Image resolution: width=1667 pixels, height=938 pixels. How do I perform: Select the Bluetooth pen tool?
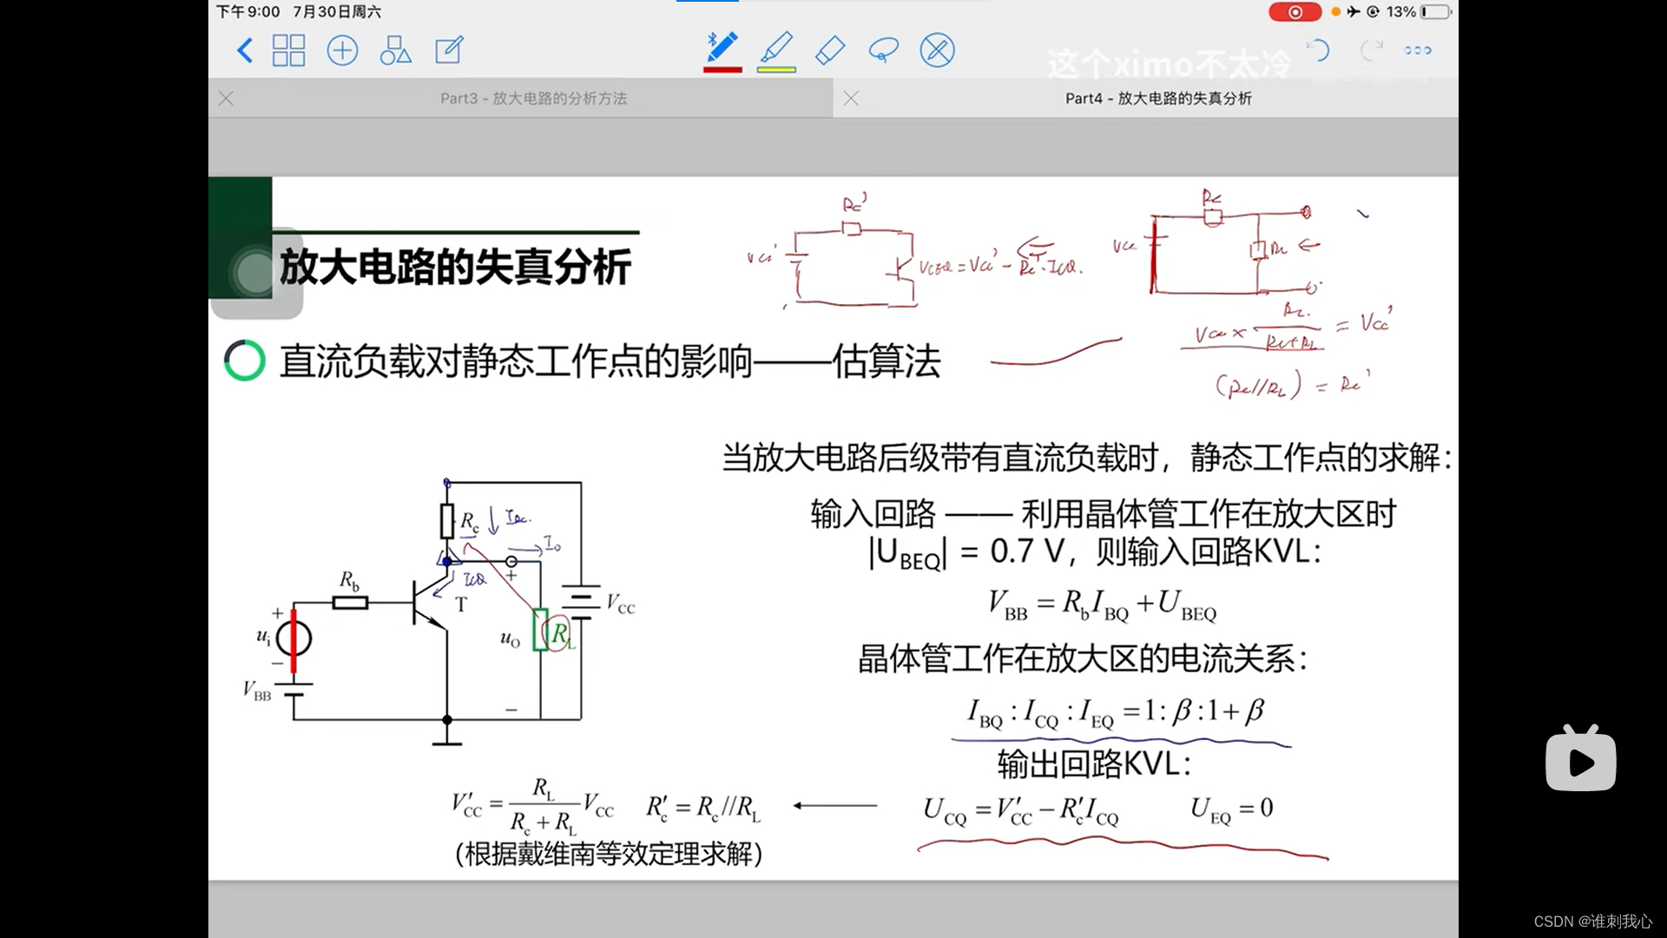pyautogui.click(x=721, y=47)
